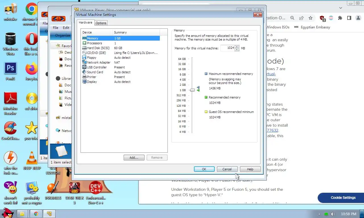Click the memory slider thumb at 1 GB
Screen dimensions: 364x218
tap(192, 90)
